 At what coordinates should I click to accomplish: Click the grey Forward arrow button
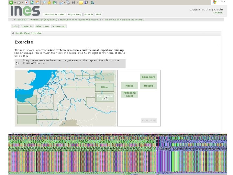19,2
